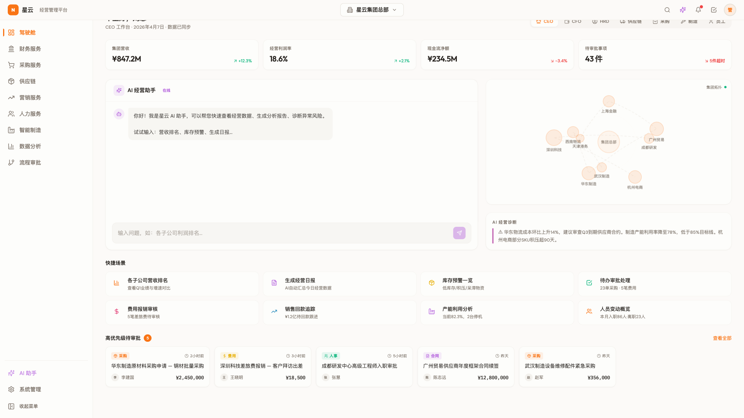This screenshot has width=744, height=418.
Task: Open user avatar 管 menu
Action: 730,10
